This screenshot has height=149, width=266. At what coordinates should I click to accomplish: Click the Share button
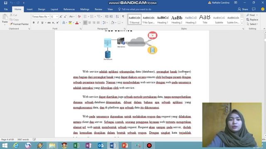pyautogui.click(x=243, y=9)
